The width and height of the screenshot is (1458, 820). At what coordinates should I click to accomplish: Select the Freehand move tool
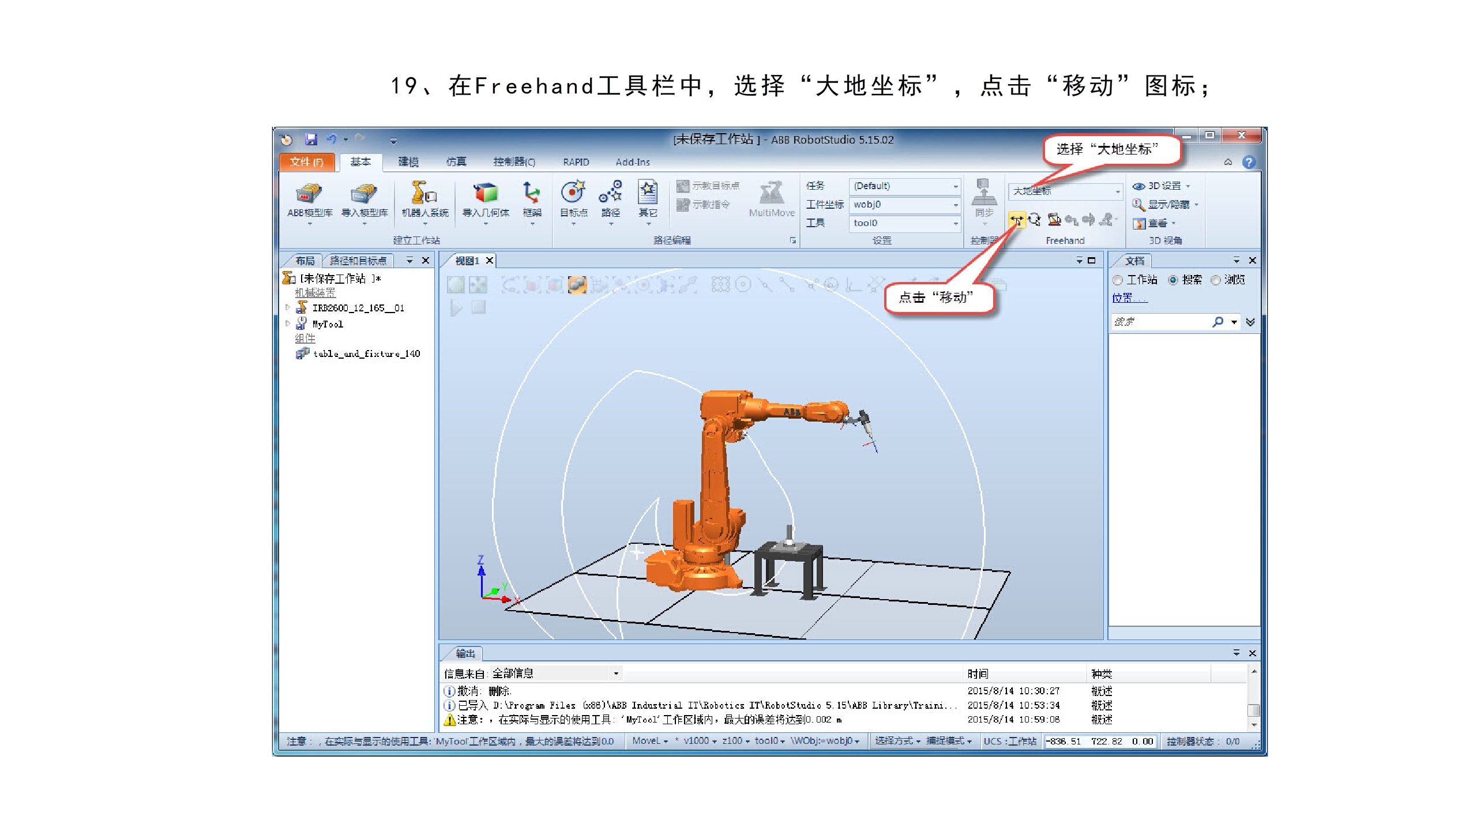pos(1016,220)
